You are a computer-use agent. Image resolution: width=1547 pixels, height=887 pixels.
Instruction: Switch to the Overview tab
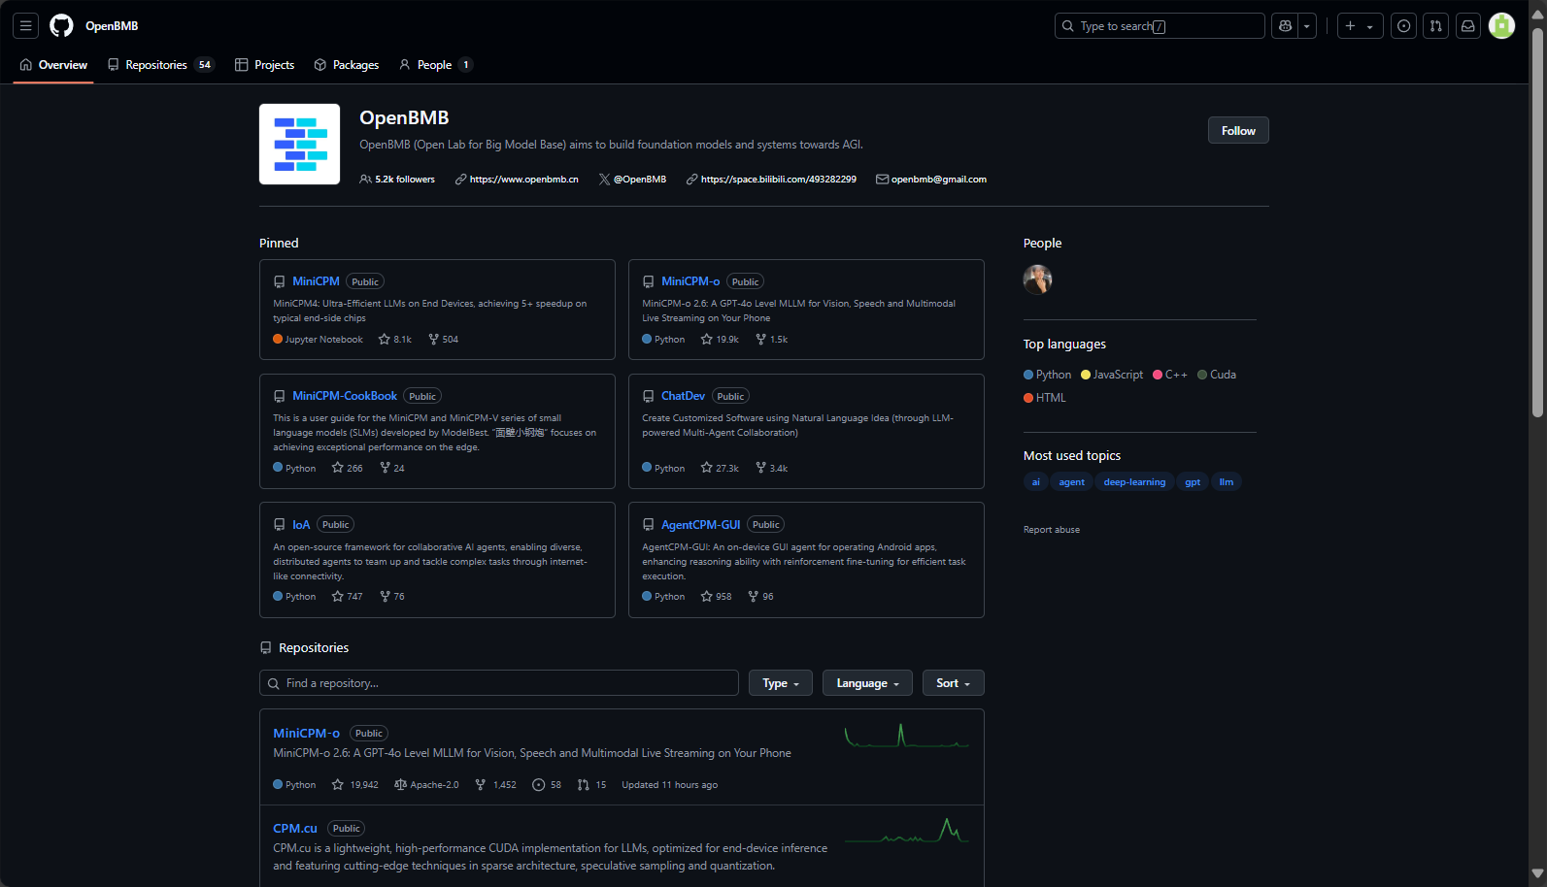(53, 65)
